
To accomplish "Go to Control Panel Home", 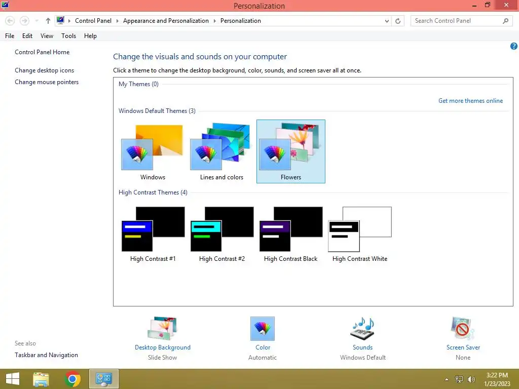I will (42, 52).
